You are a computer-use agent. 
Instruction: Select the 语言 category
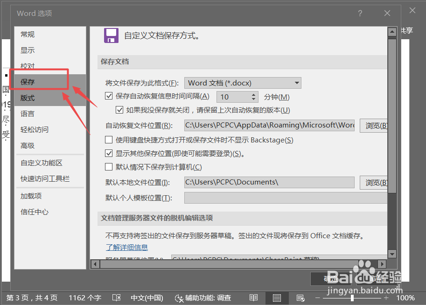(50, 113)
